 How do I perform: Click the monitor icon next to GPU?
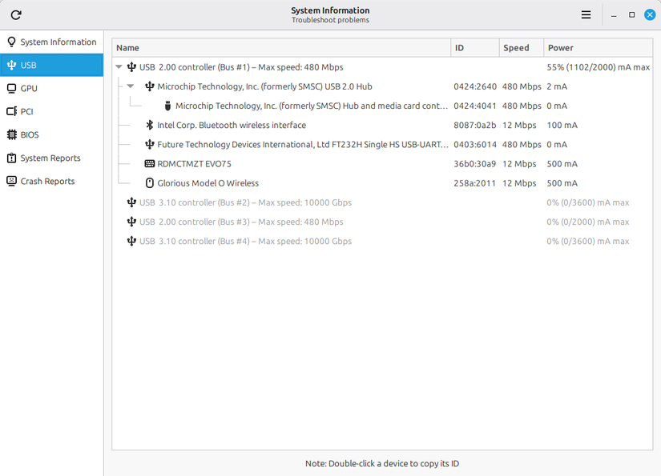pyautogui.click(x=11, y=88)
